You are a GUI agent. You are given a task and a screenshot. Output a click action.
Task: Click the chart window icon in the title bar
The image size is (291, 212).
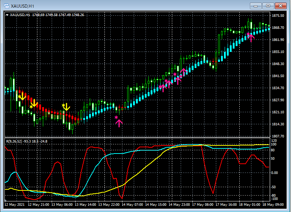tap(7, 6)
